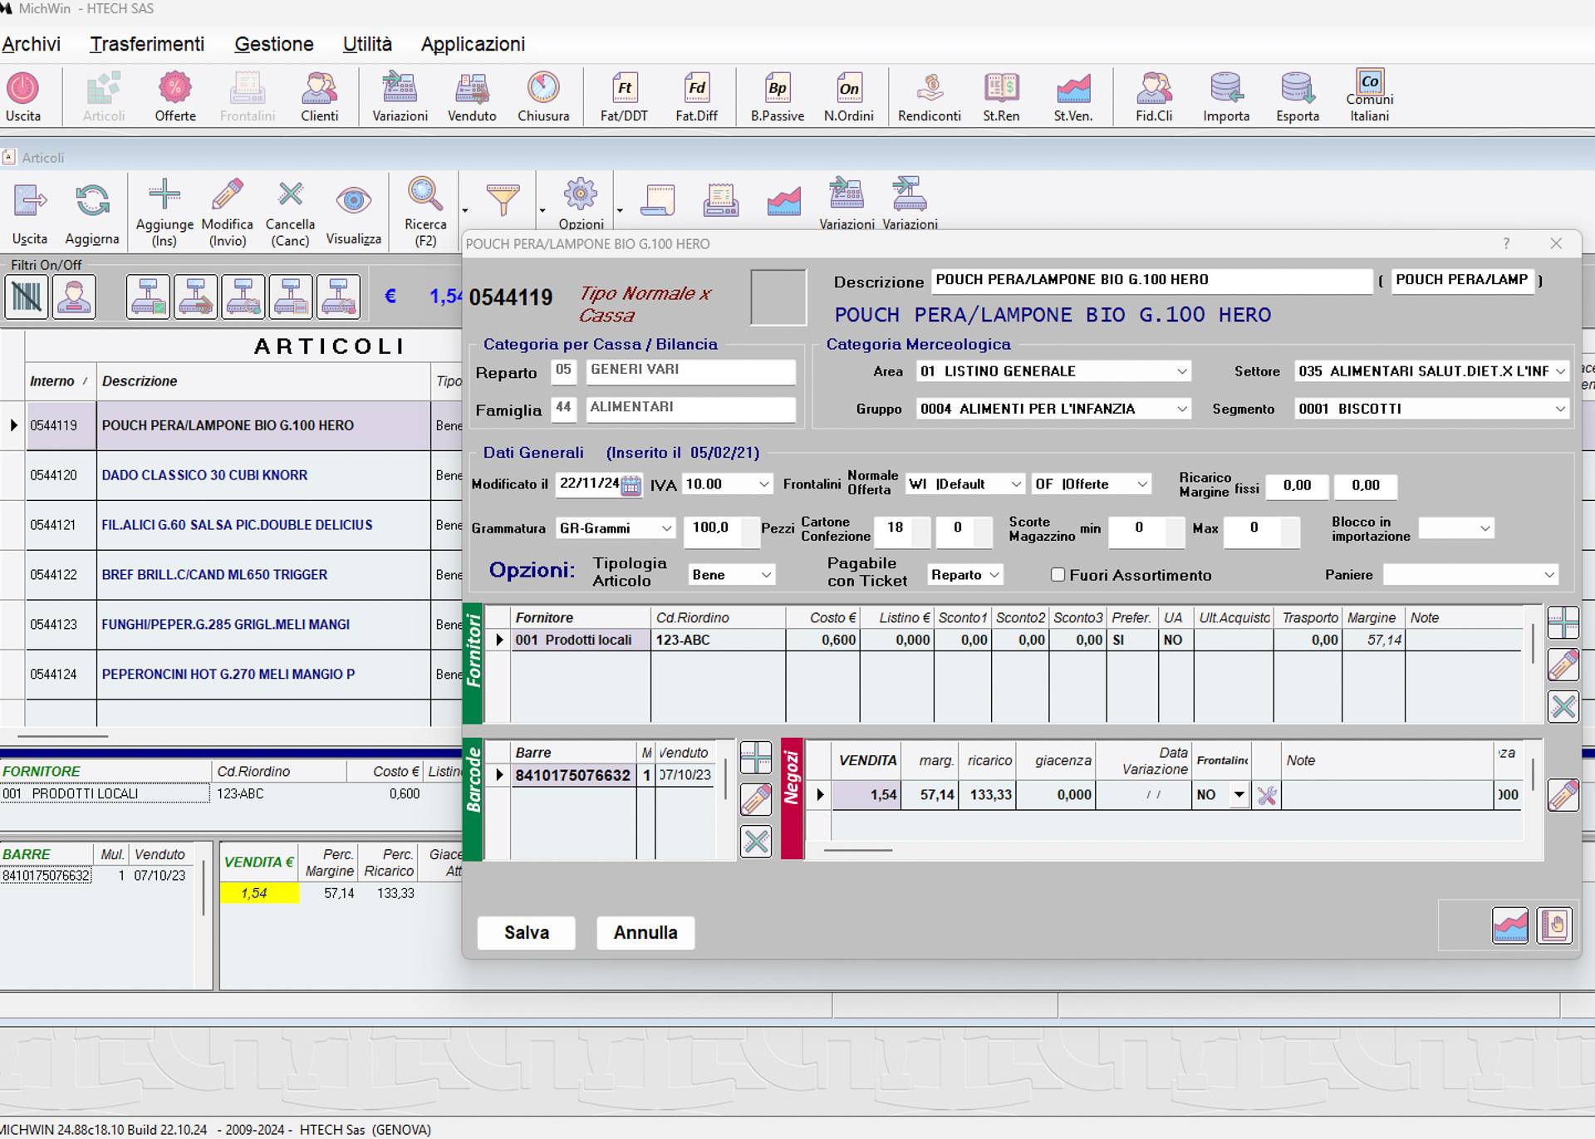Add a barcode with Barcode plus icon
The height and width of the screenshot is (1139, 1595).
pyautogui.click(x=756, y=758)
